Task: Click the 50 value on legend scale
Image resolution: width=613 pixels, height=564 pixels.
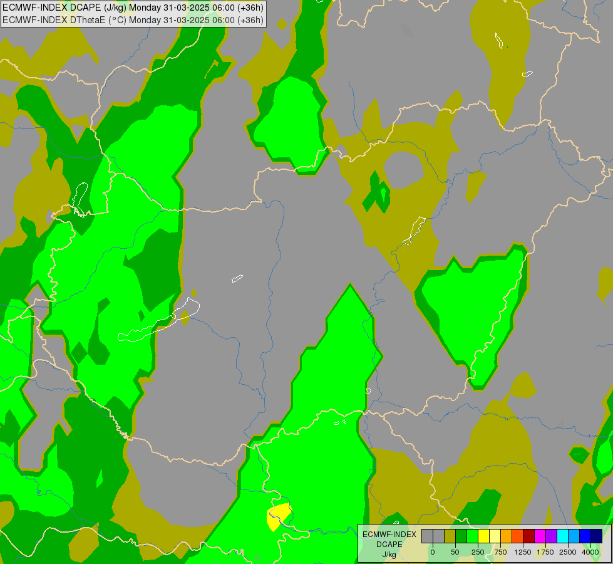Action: 455,552
